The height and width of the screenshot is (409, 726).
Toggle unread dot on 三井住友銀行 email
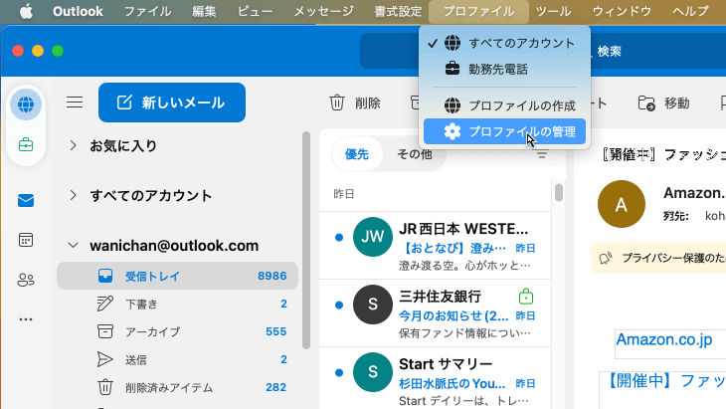tap(339, 305)
